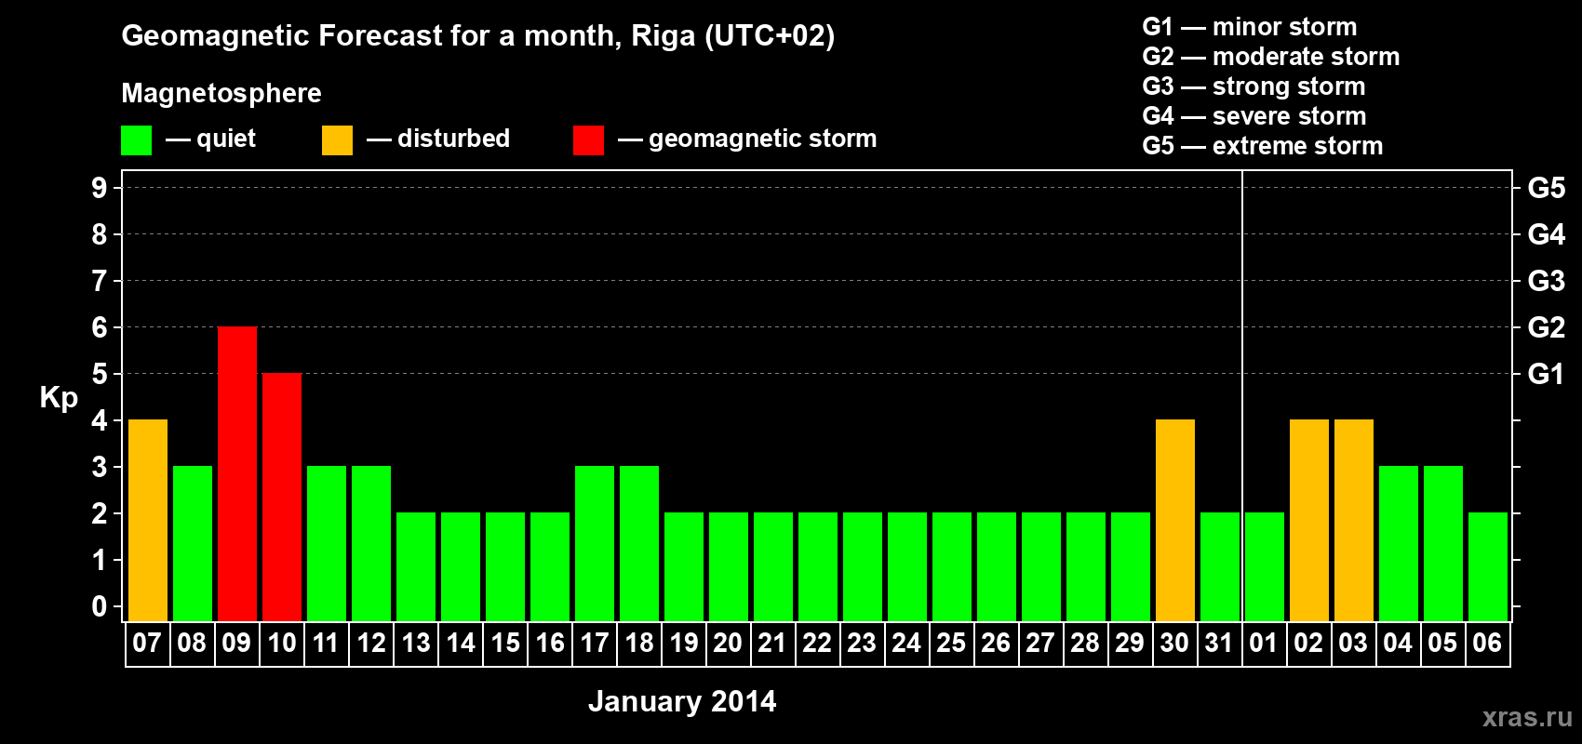Click the green quiet legend swatch
This screenshot has height=744, width=1582.
pos(136,140)
